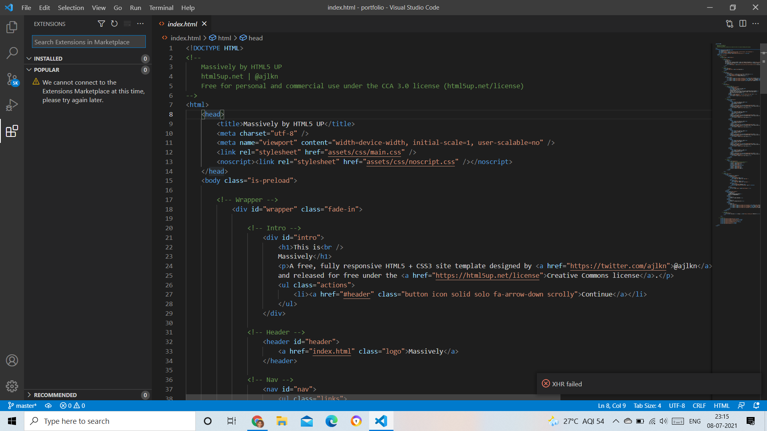Open the extensions filter
Image resolution: width=767 pixels, height=431 pixels.
101,24
